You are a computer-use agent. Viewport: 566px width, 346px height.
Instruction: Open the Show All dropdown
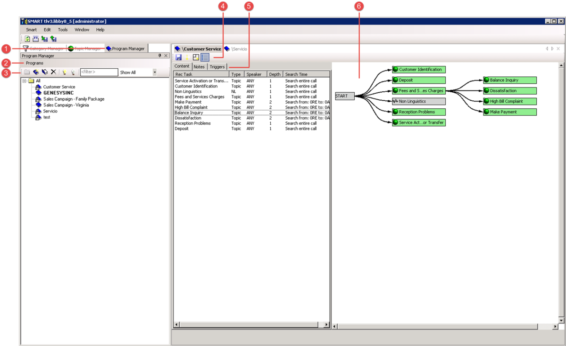click(x=155, y=72)
